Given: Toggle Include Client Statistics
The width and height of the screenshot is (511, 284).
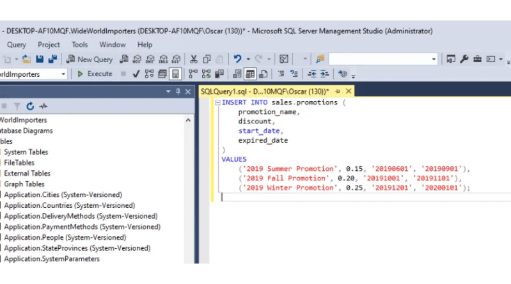Looking at the screenshot, I should 219,74.
